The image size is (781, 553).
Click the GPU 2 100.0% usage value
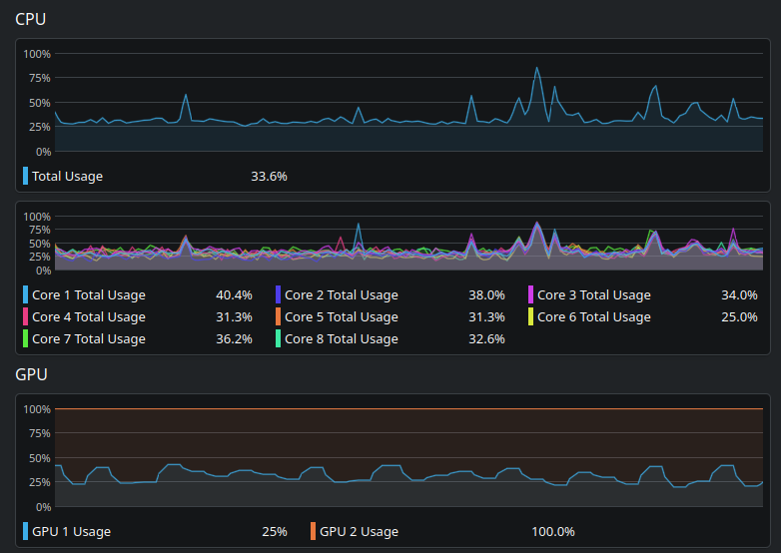(x=553, y=532)
